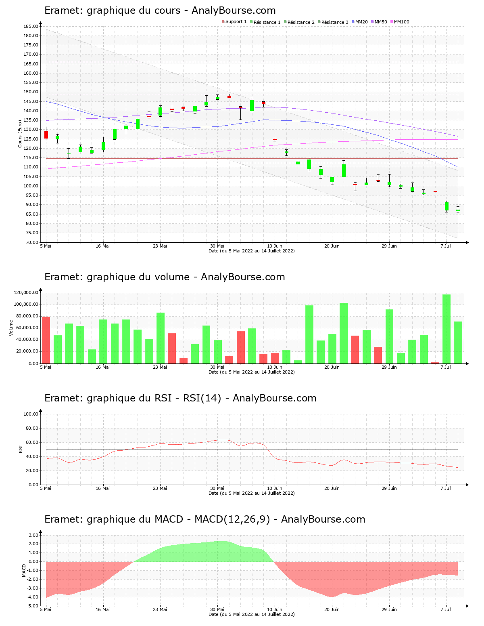Click the first red candlestick at 5 Mai
The image size is (484, 626).
coord(46,135)
